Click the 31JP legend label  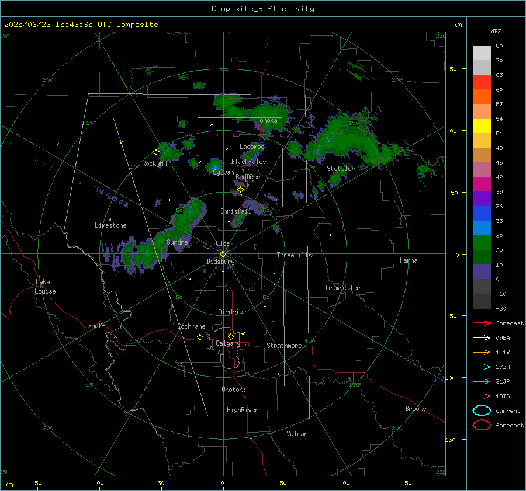503,381
